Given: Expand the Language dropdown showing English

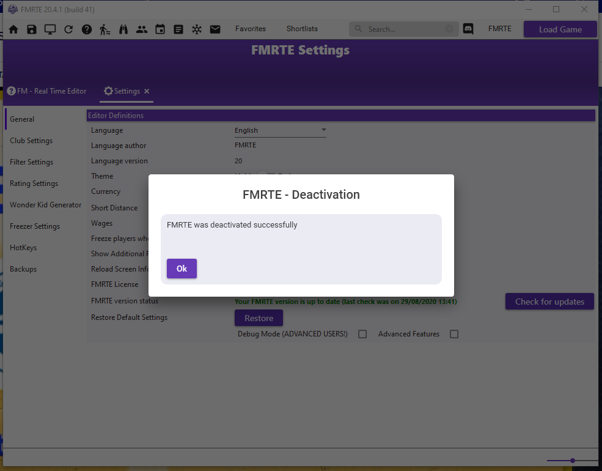Looking at the screenshot, I should click(281, 130).
